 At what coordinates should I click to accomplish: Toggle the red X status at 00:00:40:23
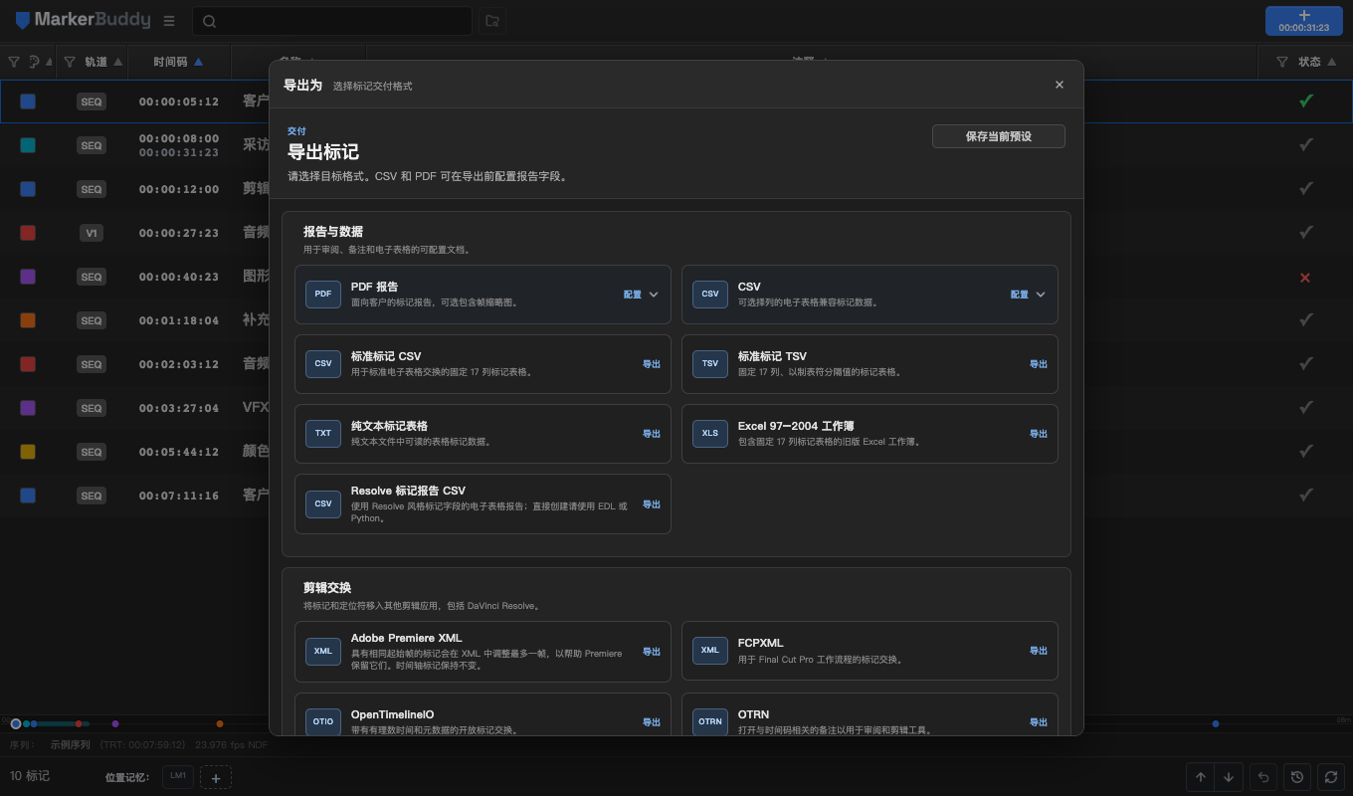(x=1306, y=278)
